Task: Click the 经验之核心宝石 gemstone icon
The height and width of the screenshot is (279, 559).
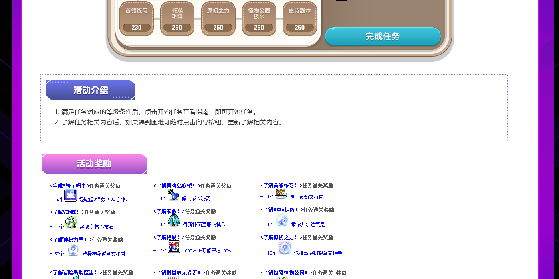Action: 71,223
